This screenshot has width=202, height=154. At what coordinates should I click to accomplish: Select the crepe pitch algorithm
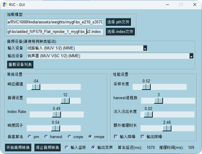(x=70, y=137)
